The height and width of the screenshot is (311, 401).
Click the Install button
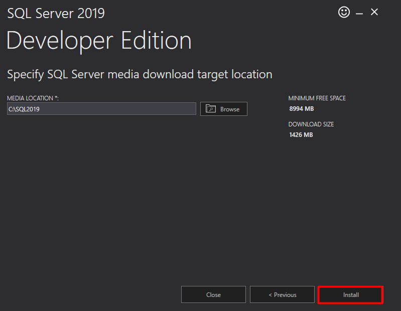(x=351, y=294)
